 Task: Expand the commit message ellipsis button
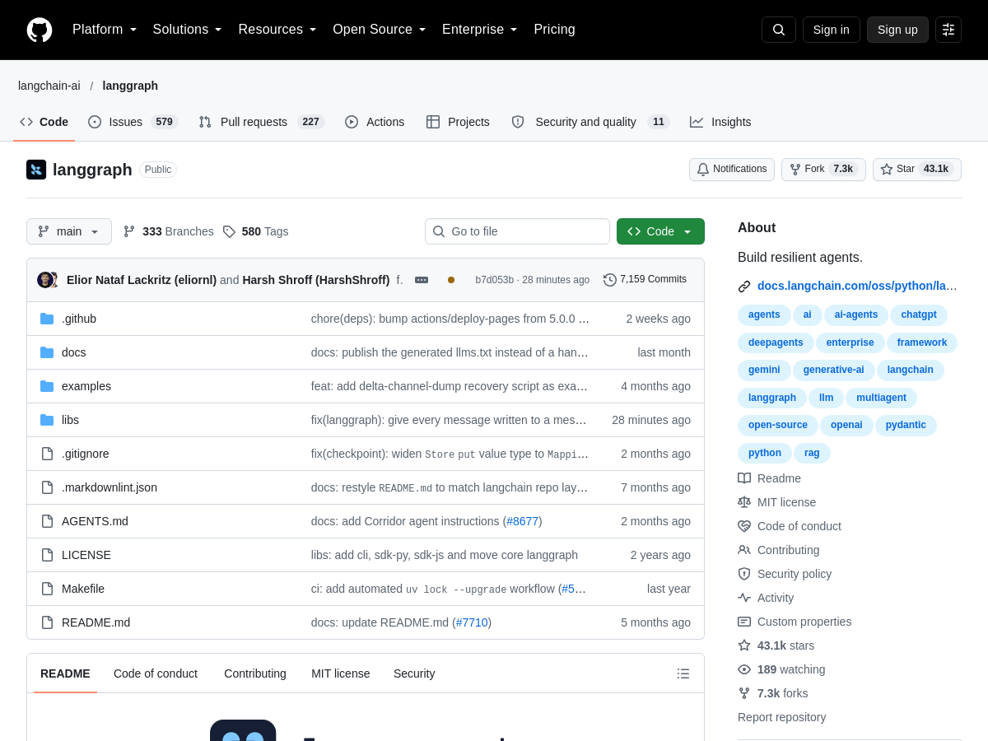(x=422, y=280)
